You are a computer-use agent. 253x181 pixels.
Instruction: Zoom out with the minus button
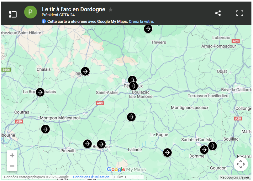pyautogui.click(x=12, y=166)
